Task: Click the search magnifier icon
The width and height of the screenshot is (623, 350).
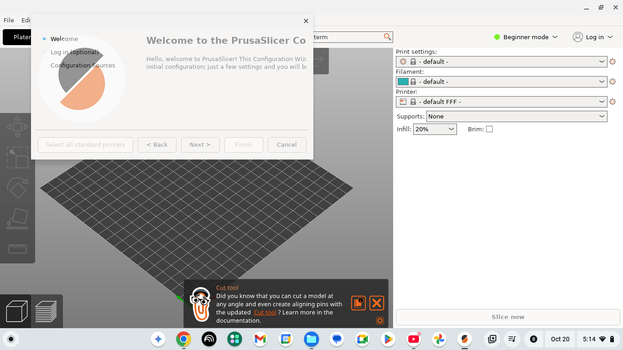Action: coord(387,37)
